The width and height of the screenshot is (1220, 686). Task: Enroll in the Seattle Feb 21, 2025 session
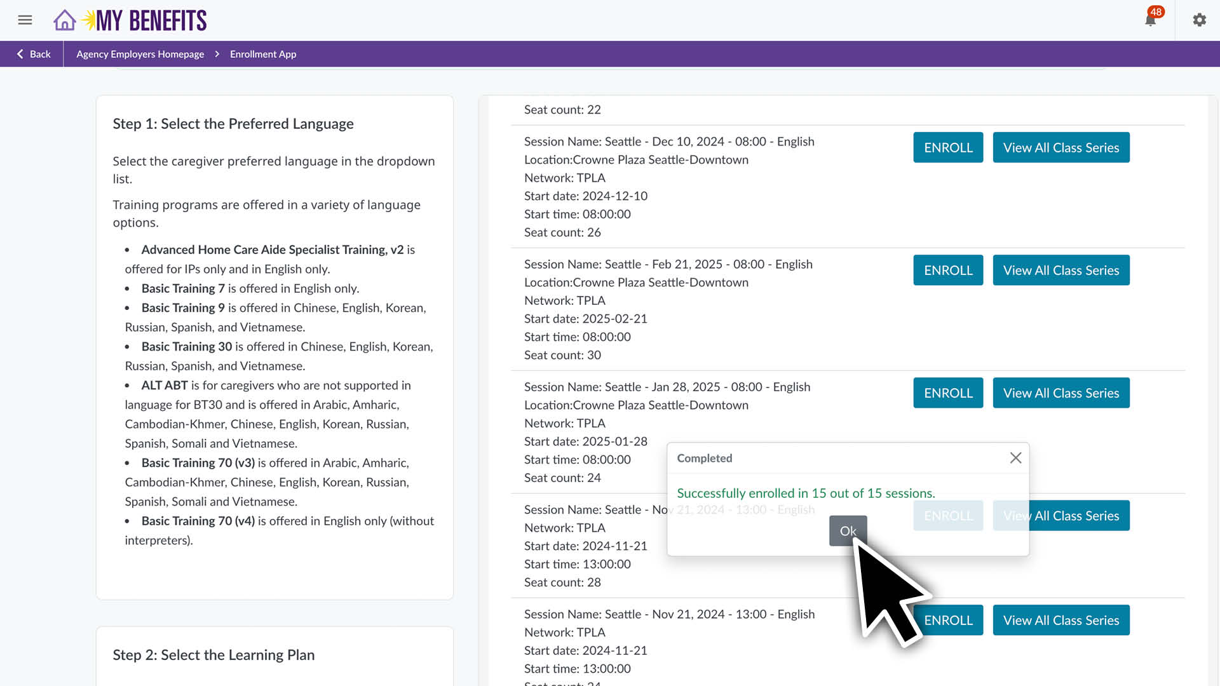(x=947, y=270)
